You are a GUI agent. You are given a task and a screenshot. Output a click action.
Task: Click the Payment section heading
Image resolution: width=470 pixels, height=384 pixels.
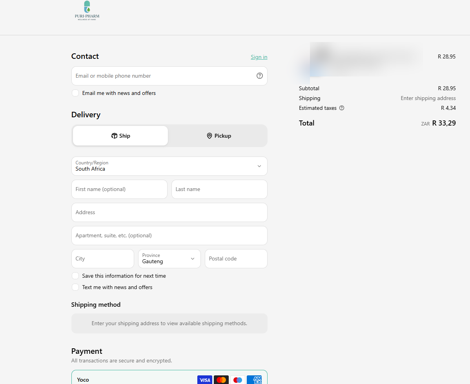click(x=87, y=351)
